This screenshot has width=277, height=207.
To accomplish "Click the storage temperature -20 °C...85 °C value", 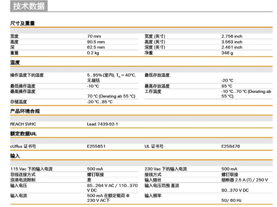I will point(100,102).
